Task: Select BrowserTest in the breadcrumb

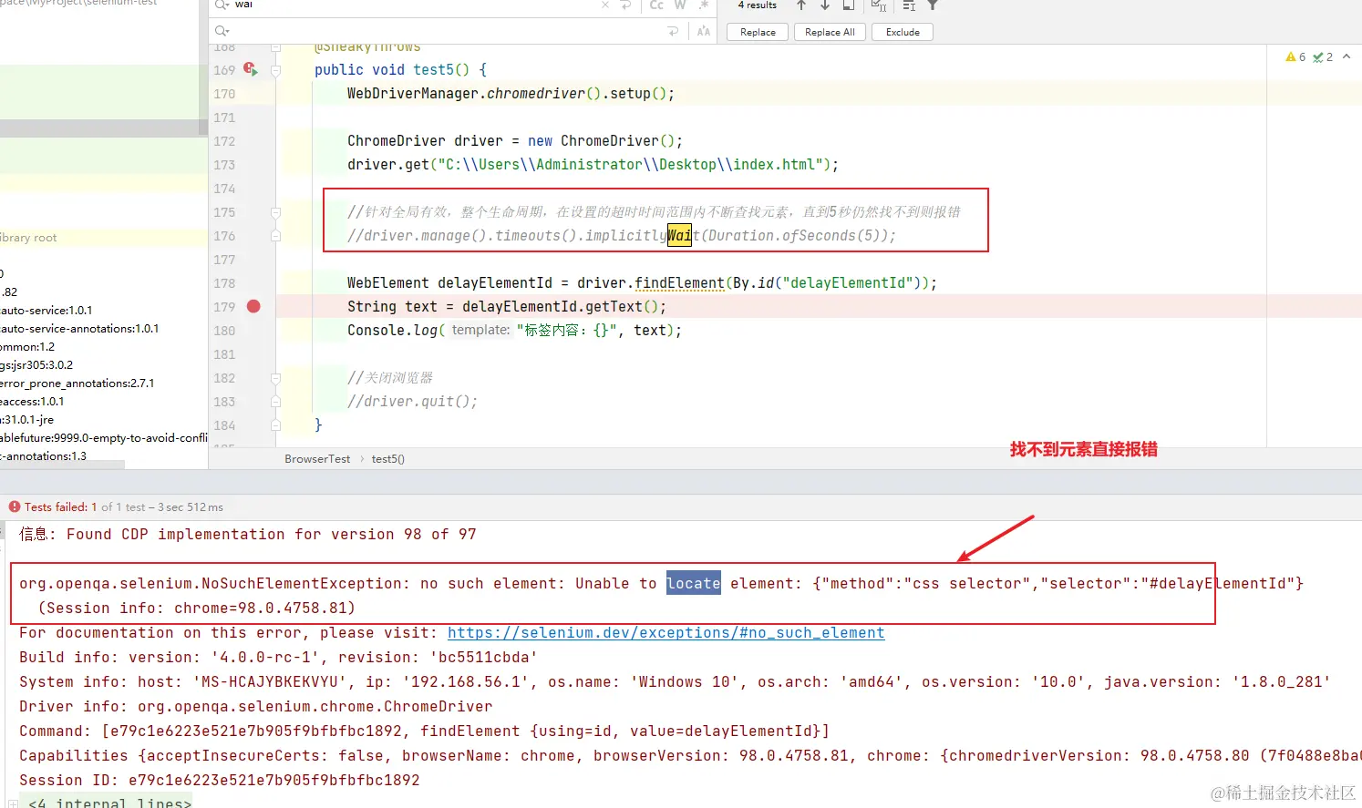Action: click(x=317, y=458)
